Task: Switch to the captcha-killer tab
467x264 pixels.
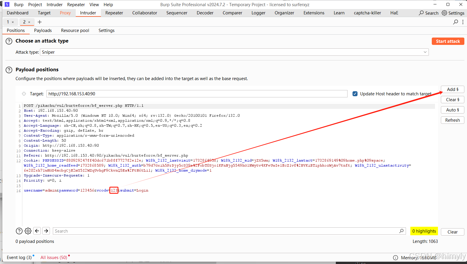Action: (367, 13)
